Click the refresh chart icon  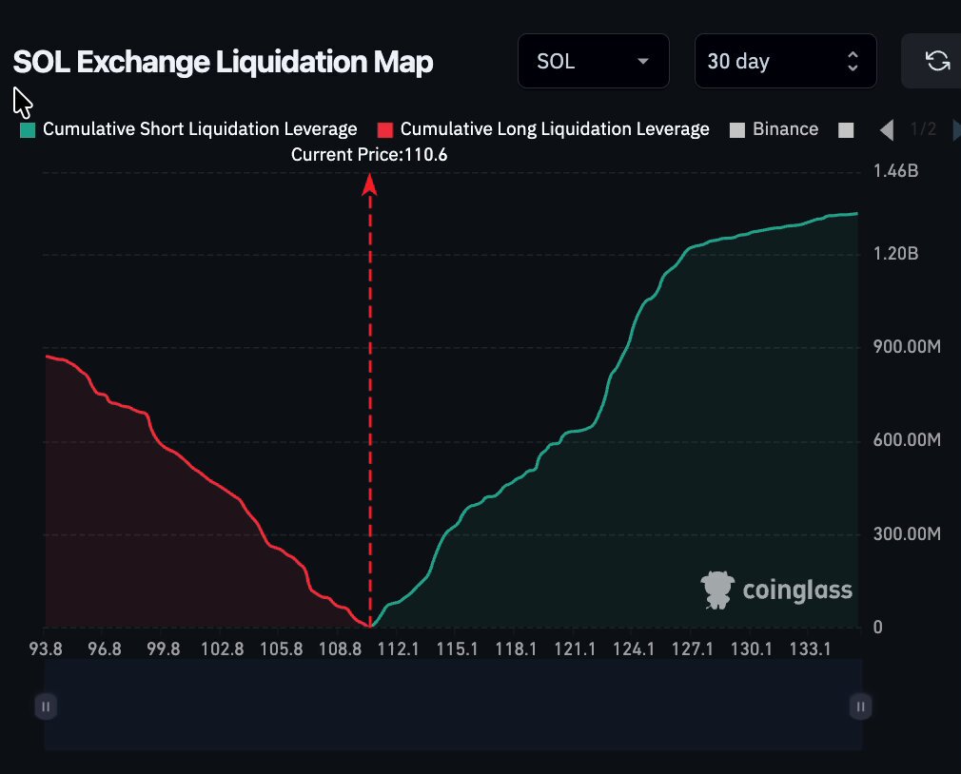tap(936, 61)
